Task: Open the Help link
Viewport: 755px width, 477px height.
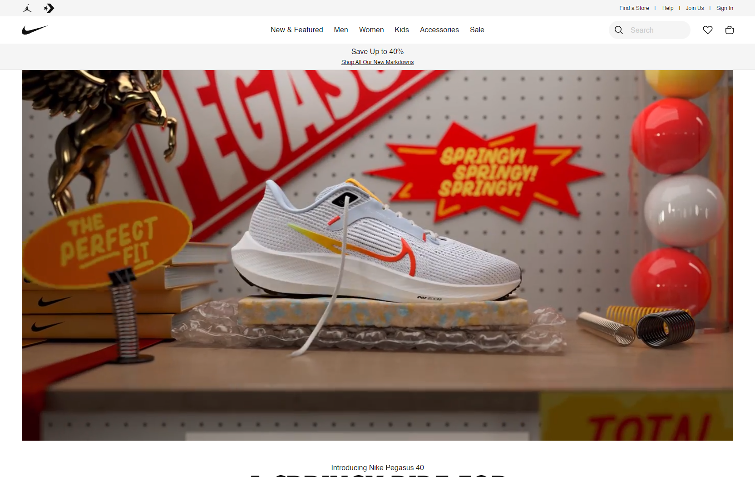Action: coord(667,8)
